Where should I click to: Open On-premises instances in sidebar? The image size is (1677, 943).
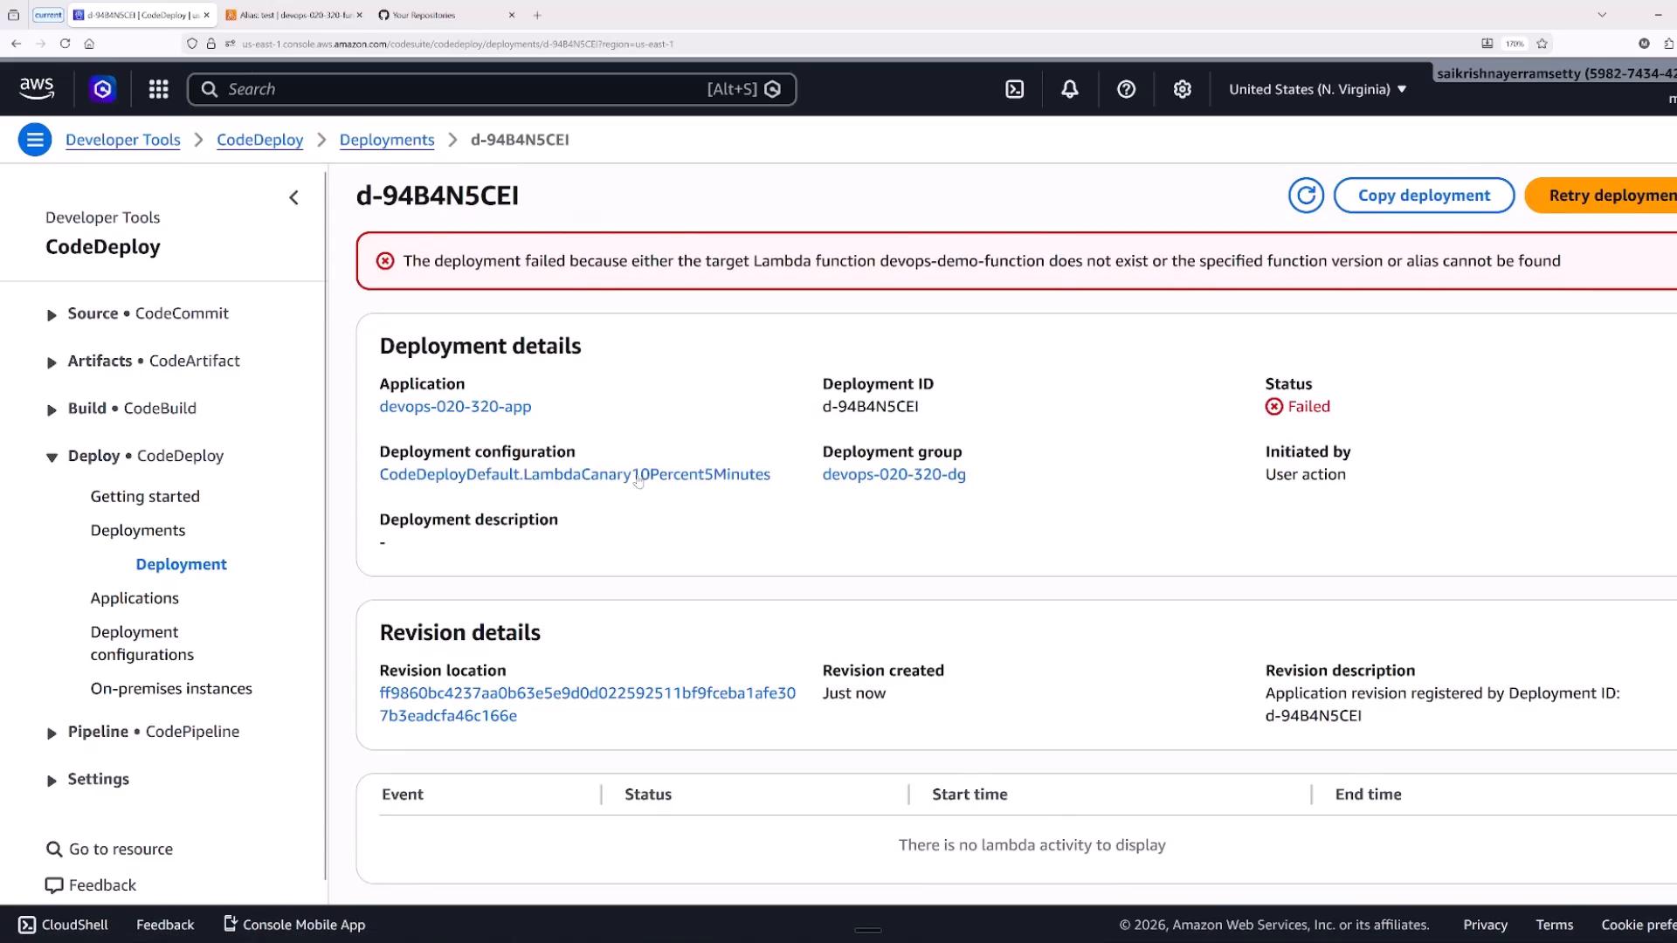click(171, 689)
